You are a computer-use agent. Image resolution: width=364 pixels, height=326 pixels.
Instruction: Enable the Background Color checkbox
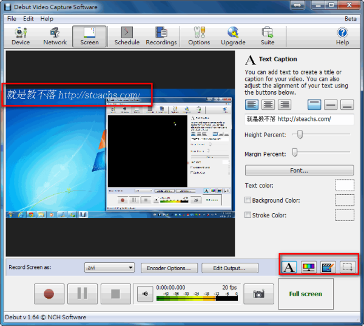pos(248,200)
